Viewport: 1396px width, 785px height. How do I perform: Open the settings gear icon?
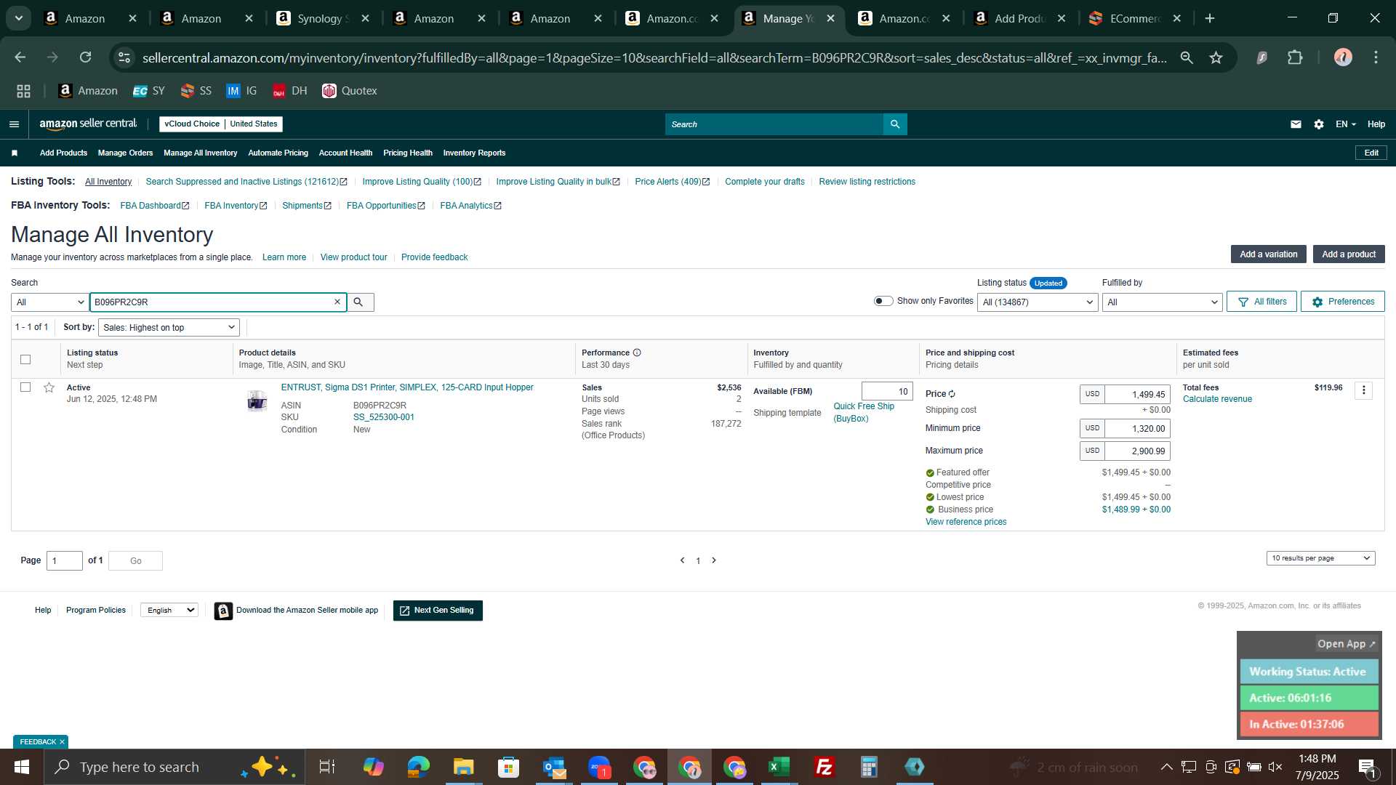click(1319, 124)
